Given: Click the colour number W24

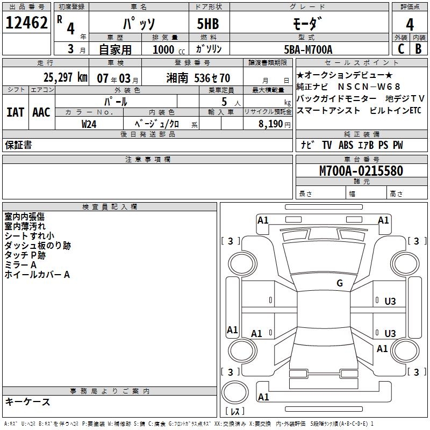Looking at the screenshot, I should pos(89,124).
